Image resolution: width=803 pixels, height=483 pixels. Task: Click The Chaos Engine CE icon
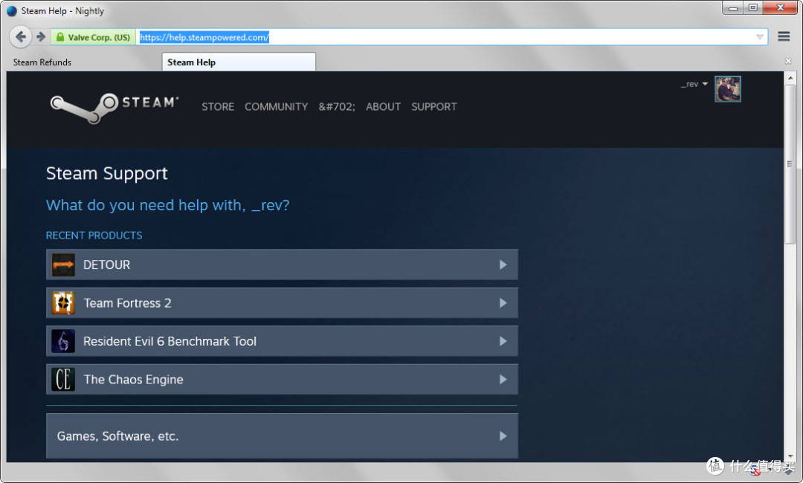63,380
